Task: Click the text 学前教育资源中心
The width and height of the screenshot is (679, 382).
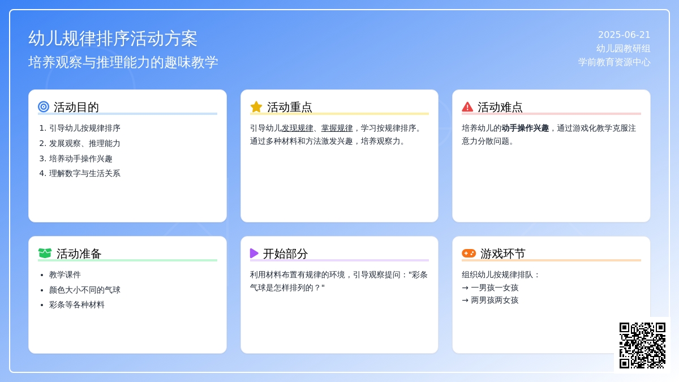Action: (614, 62)
